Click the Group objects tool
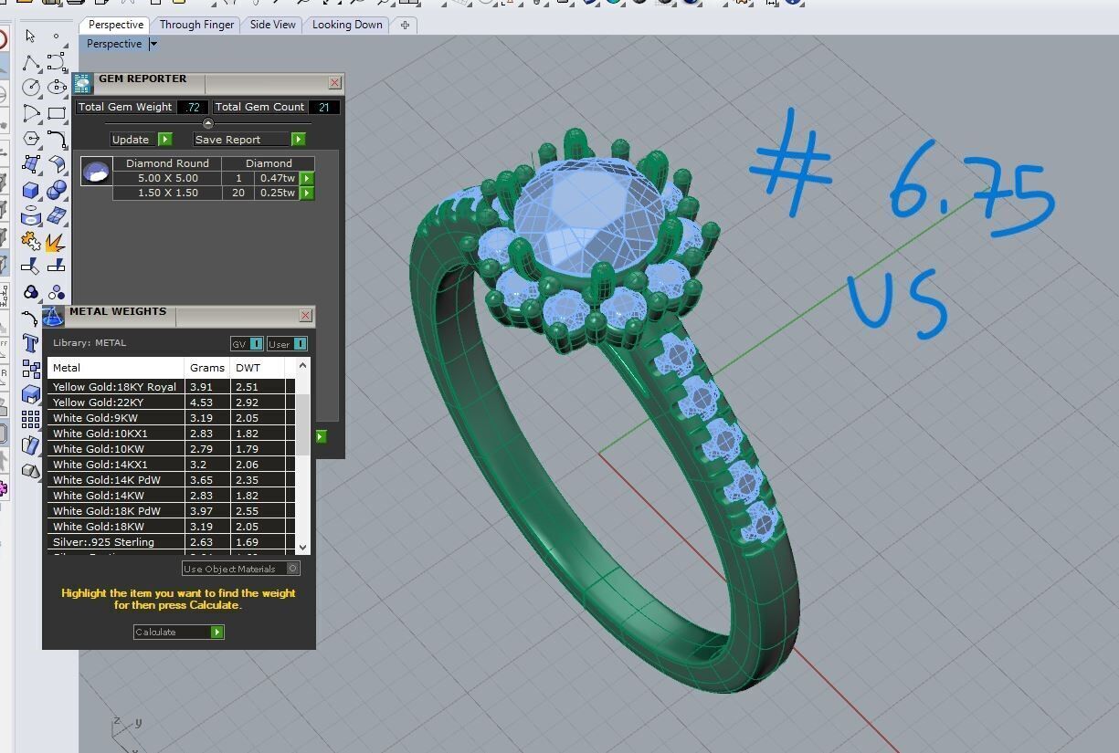The image size is (1119, 753). coord(31,292)
